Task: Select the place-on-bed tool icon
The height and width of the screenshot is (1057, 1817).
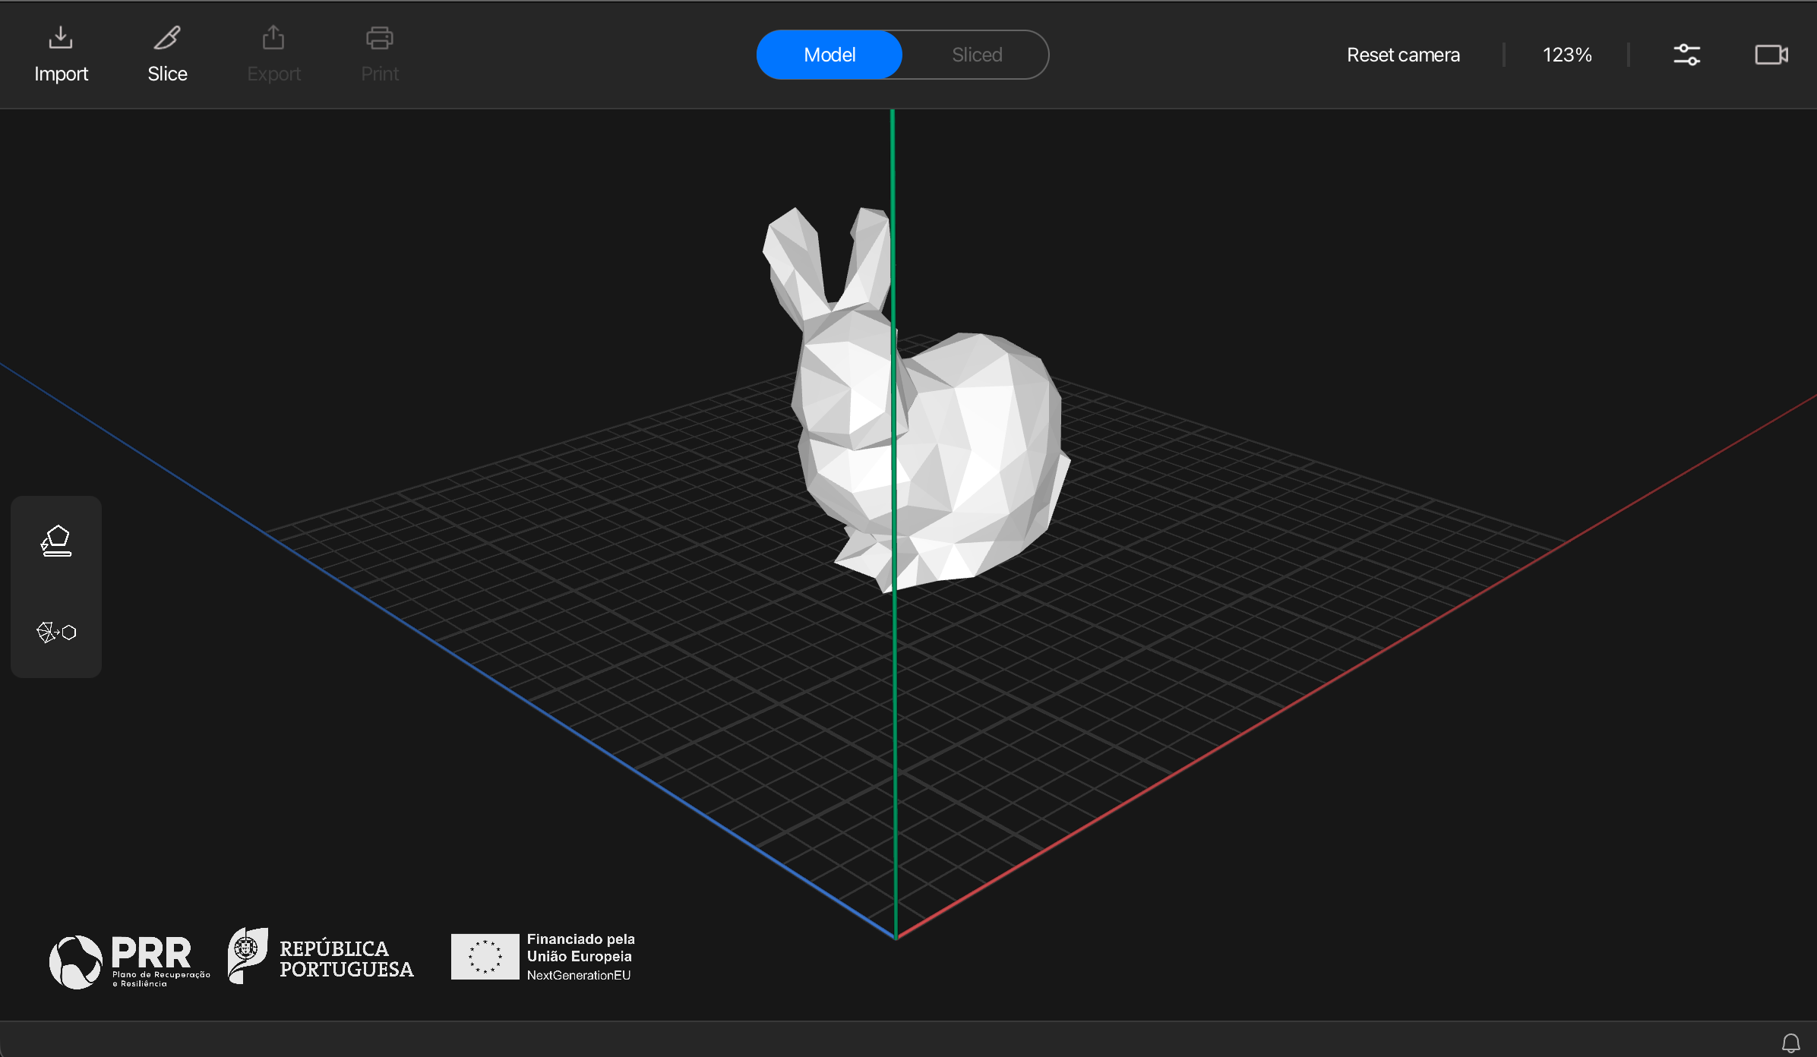Action: pos(56,541)
